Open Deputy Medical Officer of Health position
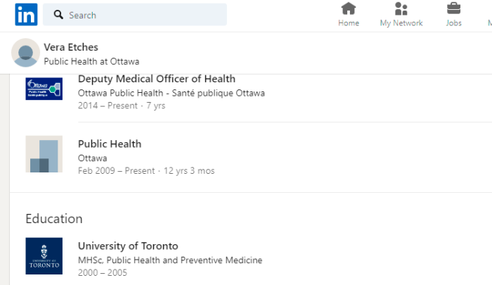 point(157,79)
